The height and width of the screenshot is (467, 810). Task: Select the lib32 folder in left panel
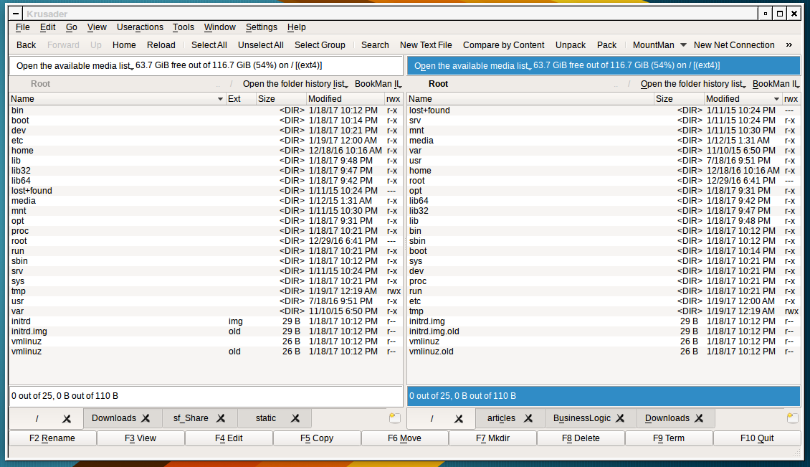206,171
